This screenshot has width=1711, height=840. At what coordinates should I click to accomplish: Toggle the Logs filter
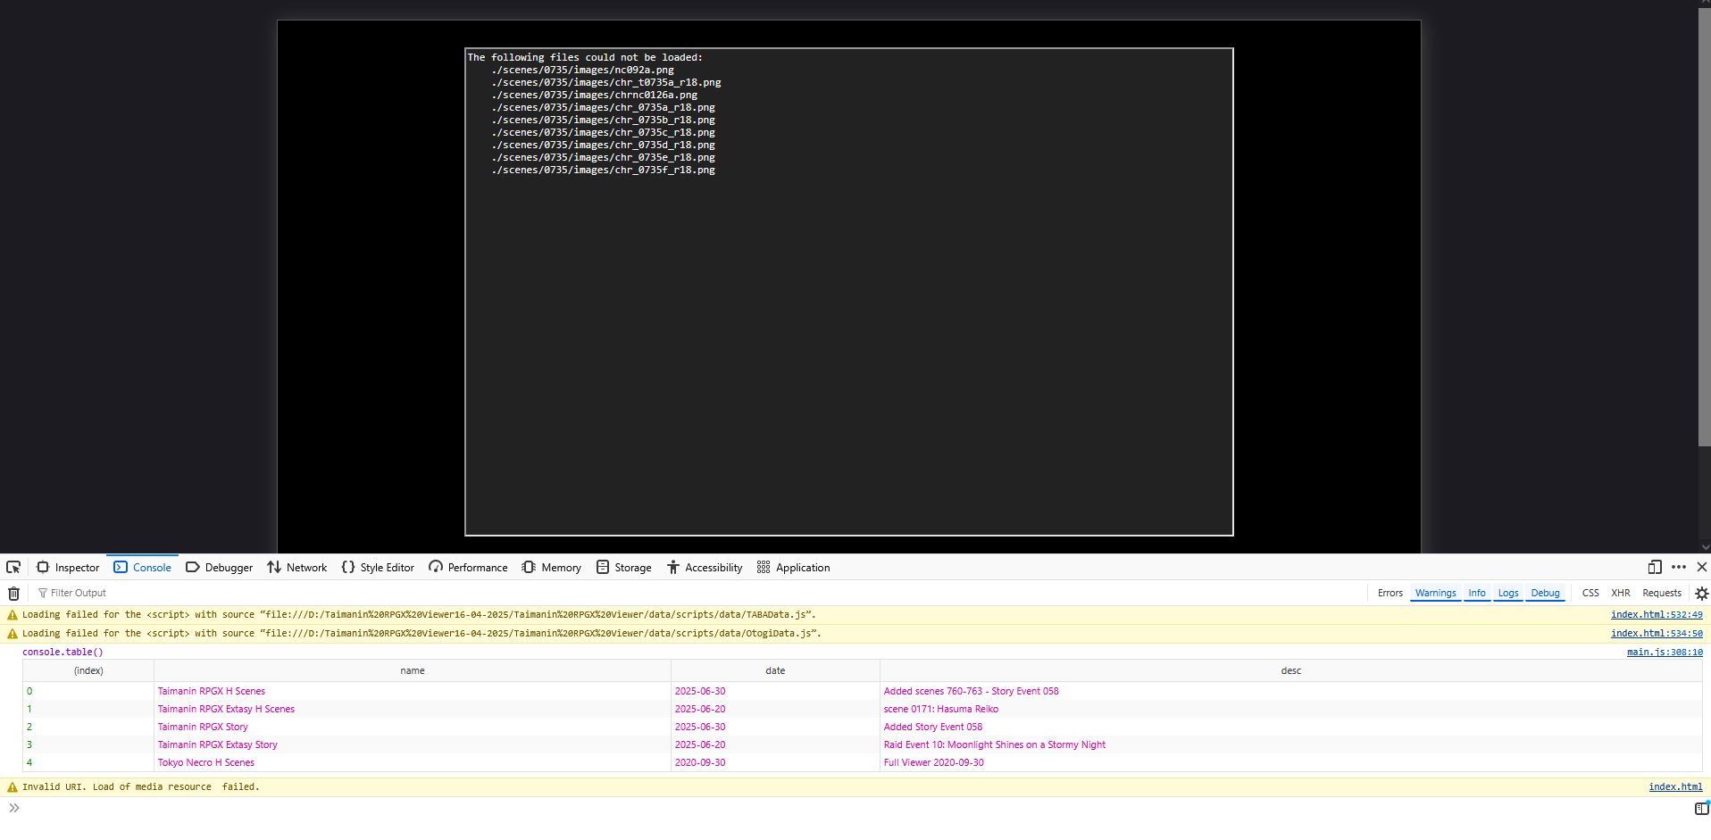[1508, 594]
